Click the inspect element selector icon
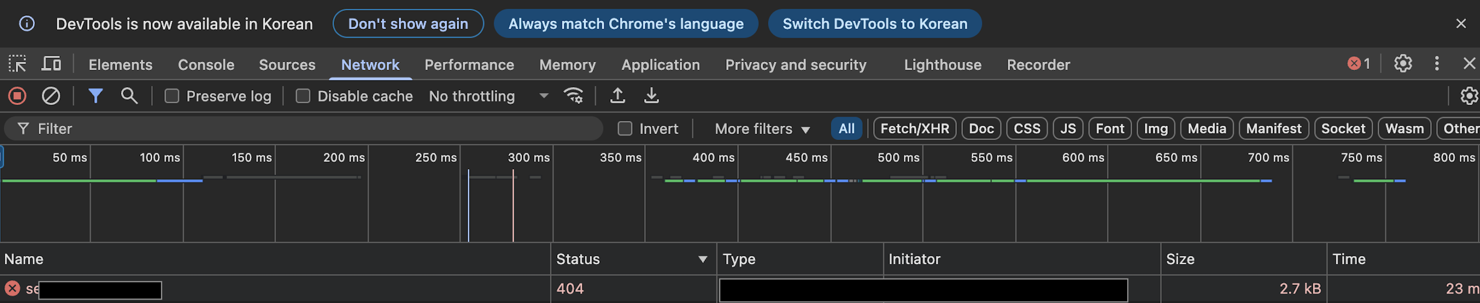The width and height of the screenshot is (1480, 303). tap(17, 63)
